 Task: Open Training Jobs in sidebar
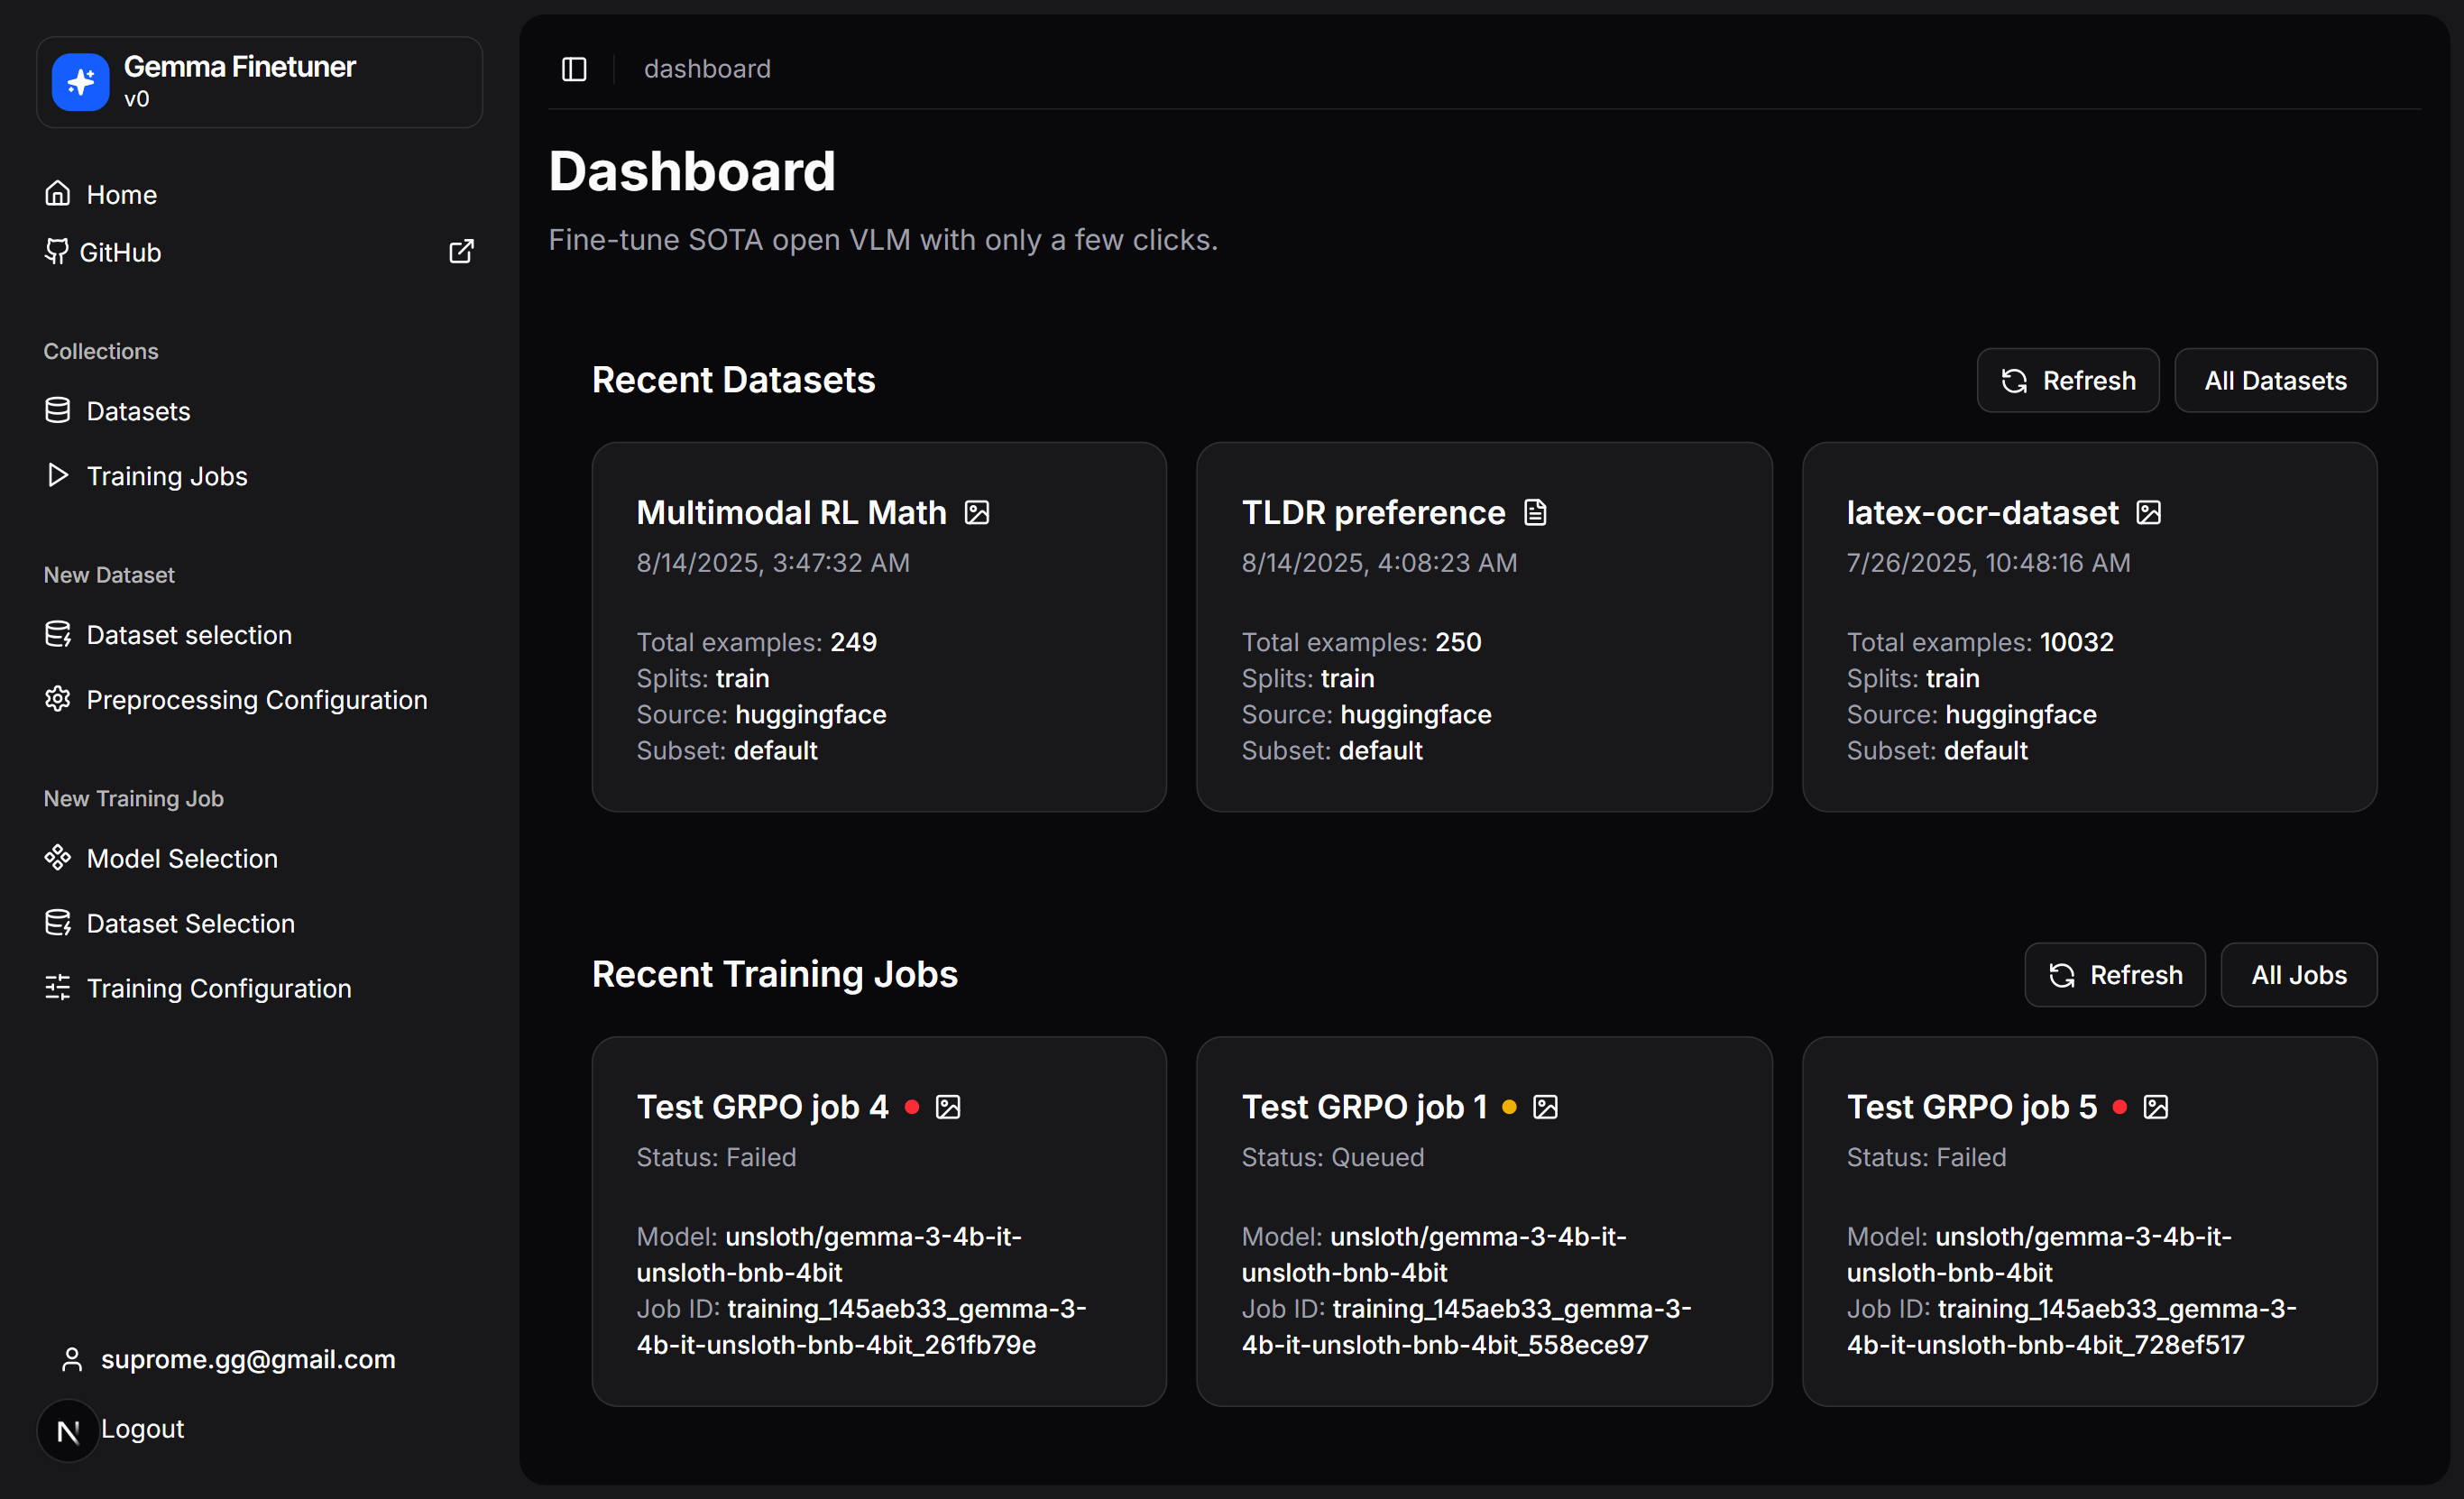click(166, 476)
